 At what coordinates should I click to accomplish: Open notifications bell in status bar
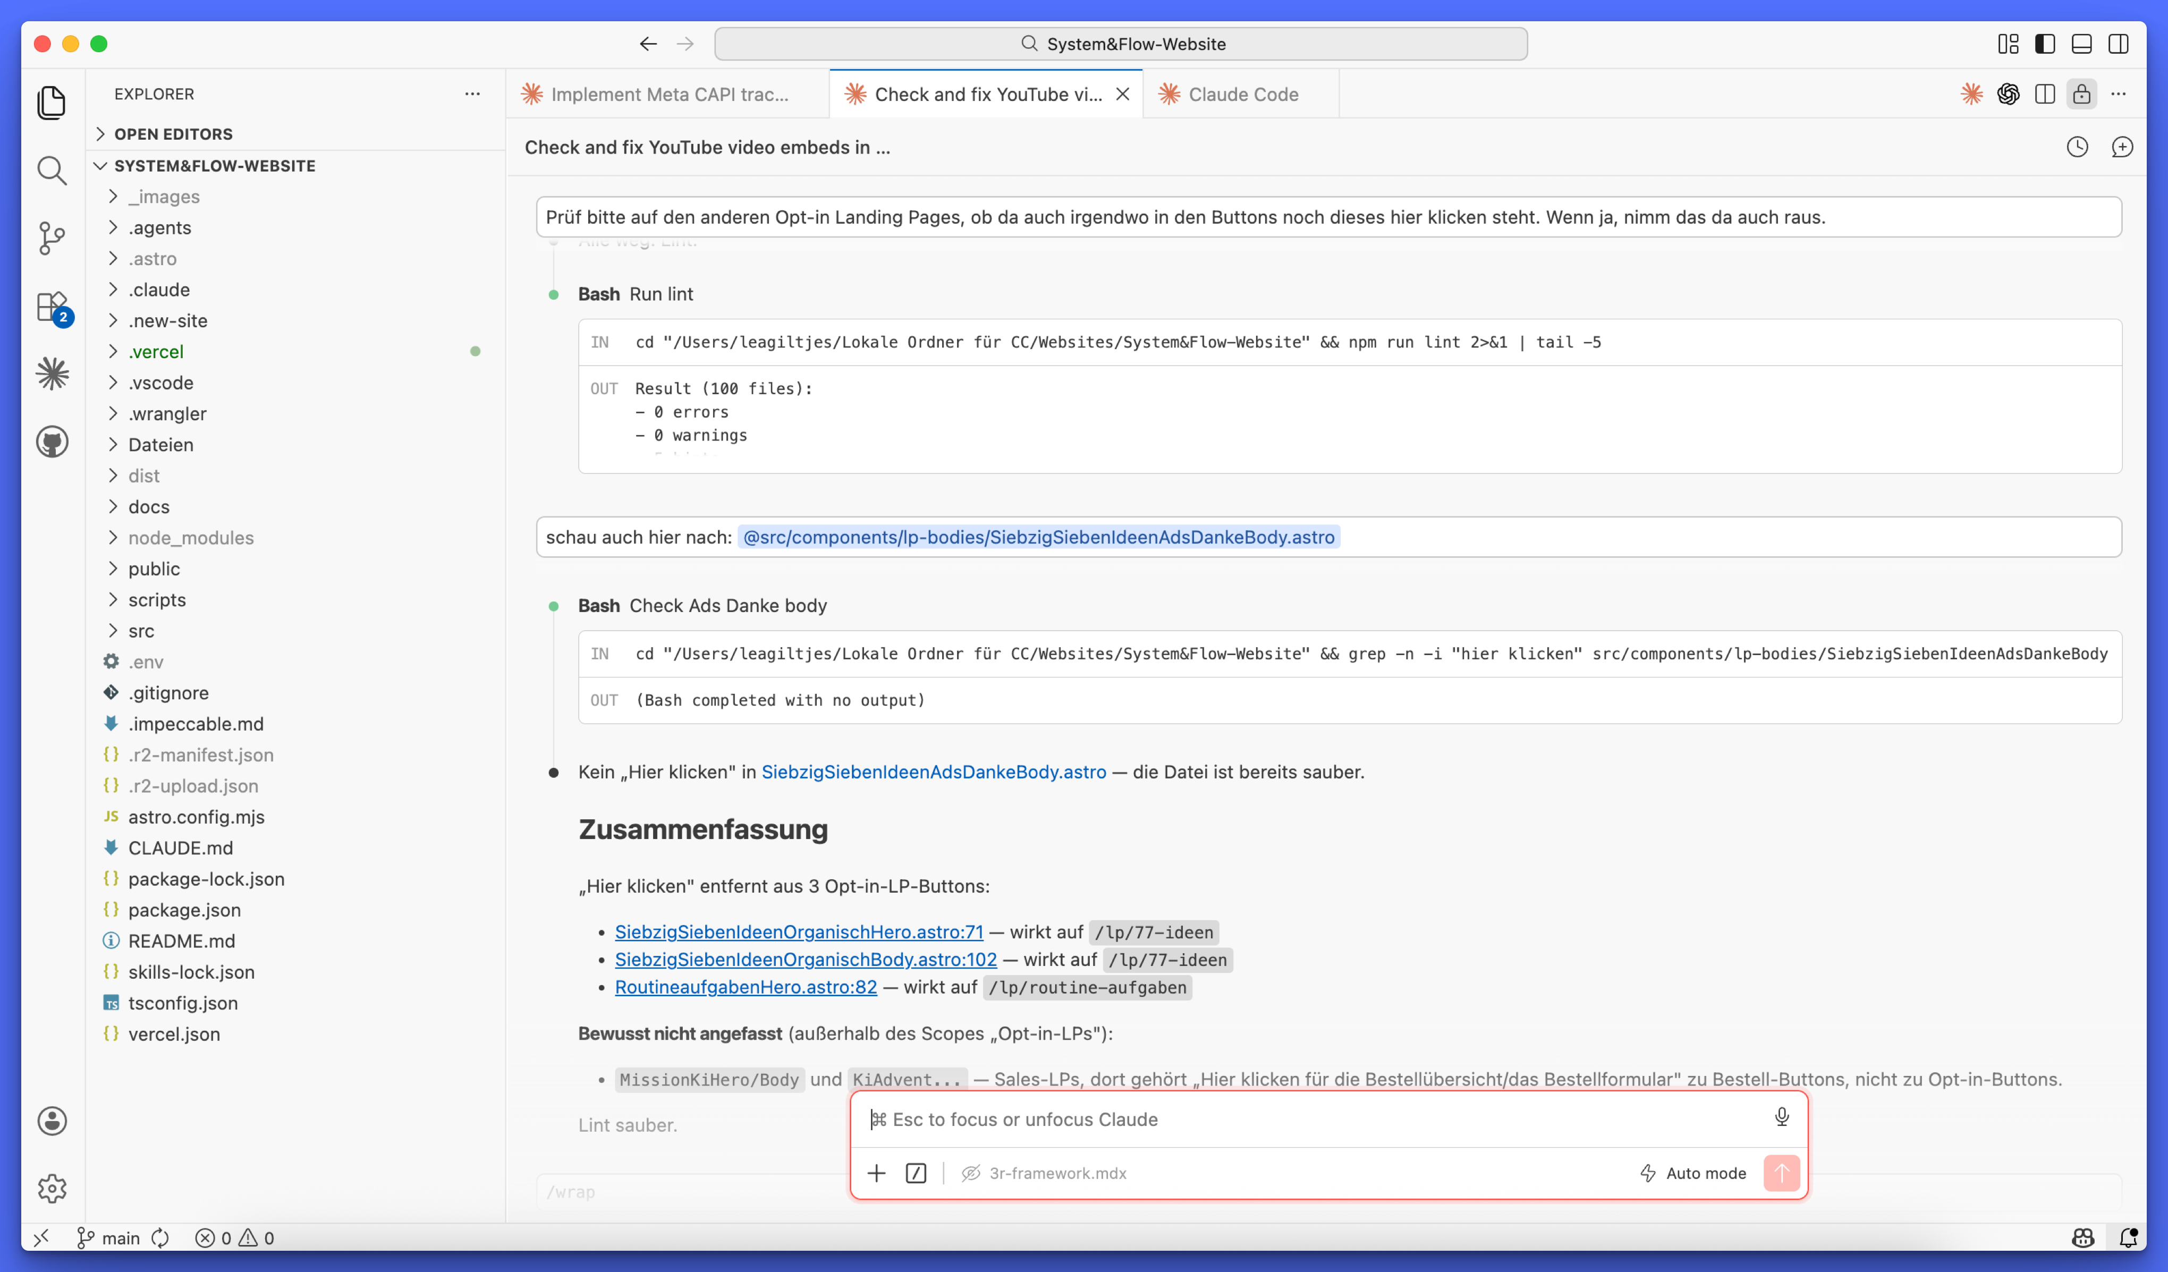[2129, 1237]
